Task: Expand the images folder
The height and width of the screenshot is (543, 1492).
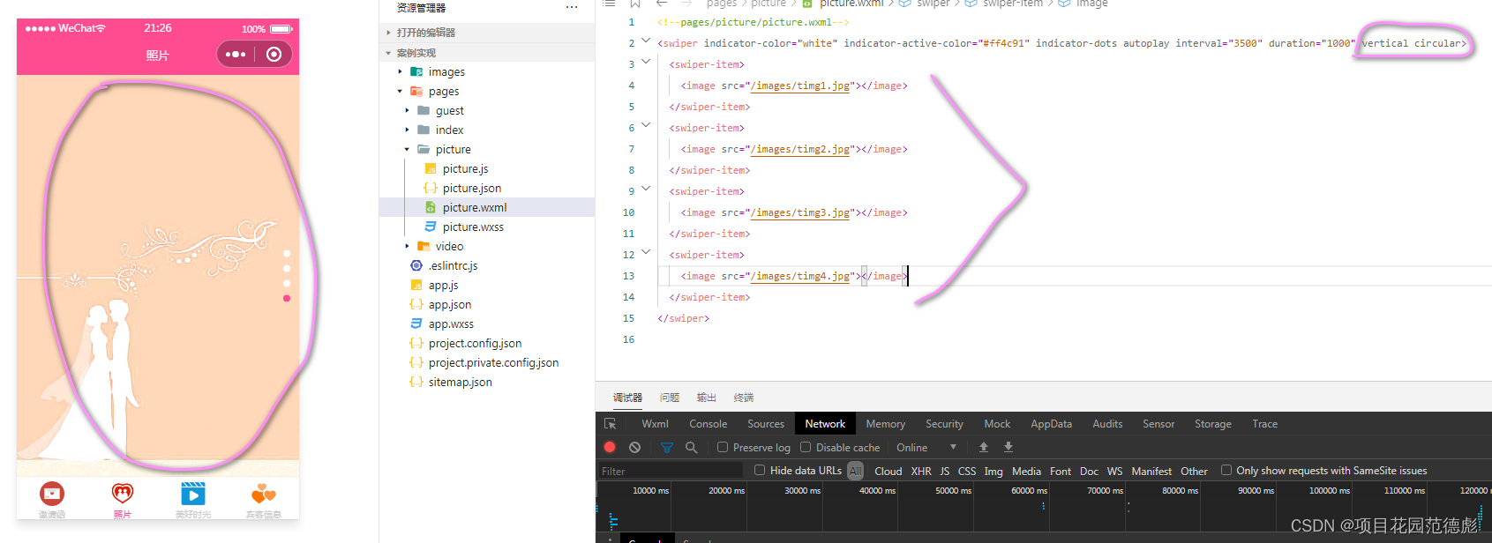Action: (446, 72)
